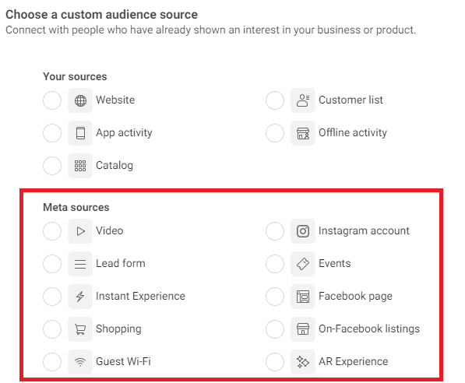The height and width of the screenshot is (383, 465).
Task: Pick the Facebook page radio button
Action: tap(275, 297)
